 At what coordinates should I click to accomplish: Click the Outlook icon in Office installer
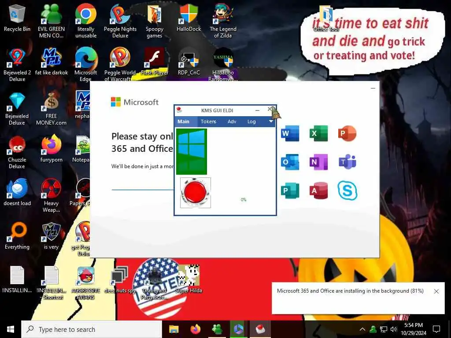click(290, 162)
